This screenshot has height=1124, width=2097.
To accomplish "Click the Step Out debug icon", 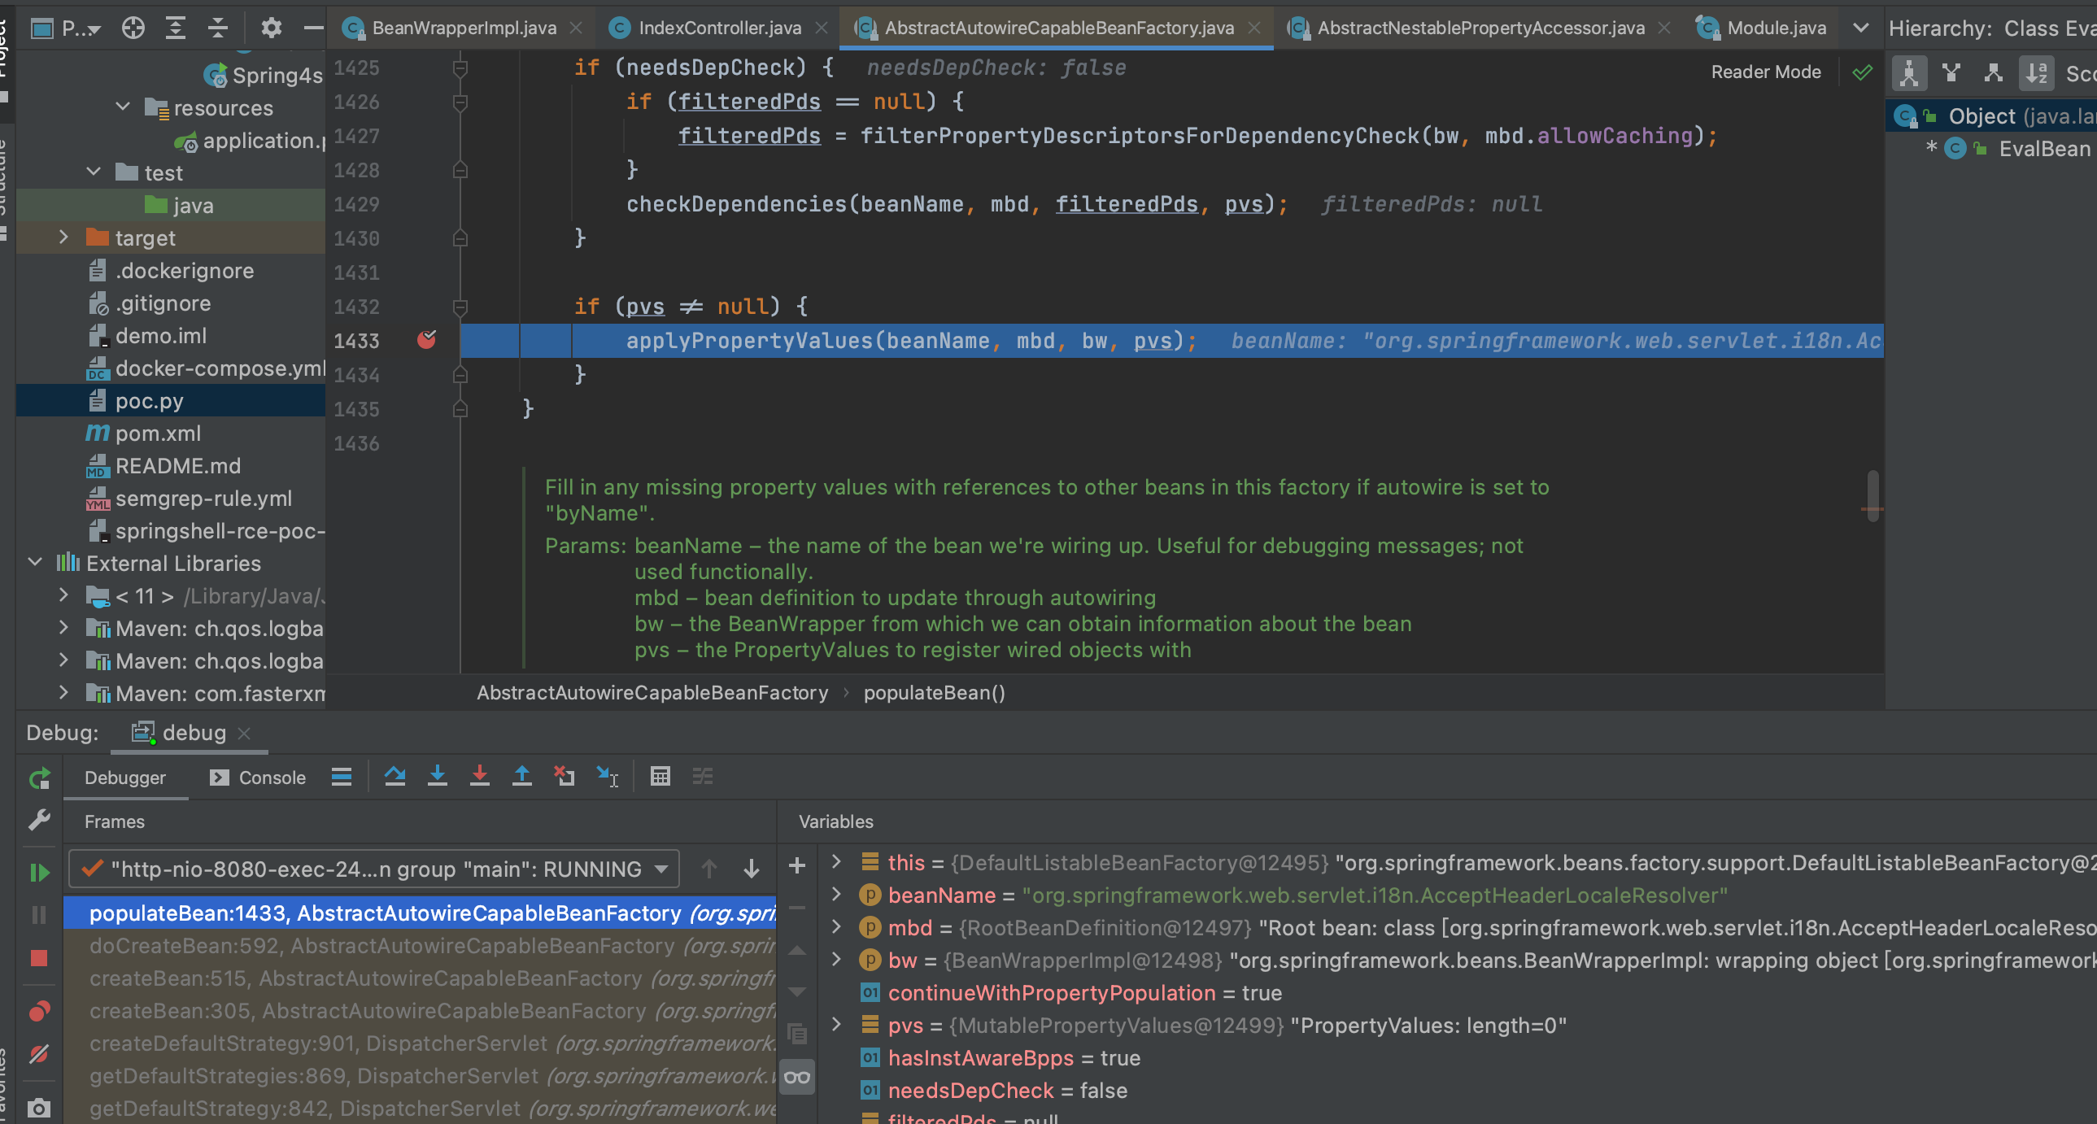I will (x=522, y=778).
